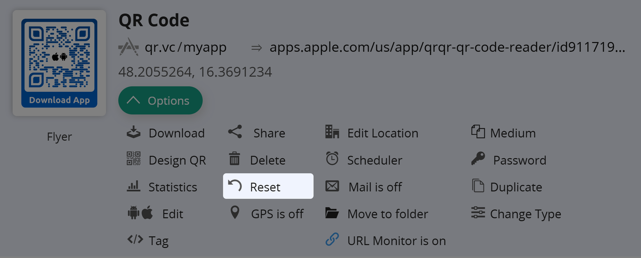The image size is (641, 258).
Task: Choose Move to folder option
Action: 387,214
